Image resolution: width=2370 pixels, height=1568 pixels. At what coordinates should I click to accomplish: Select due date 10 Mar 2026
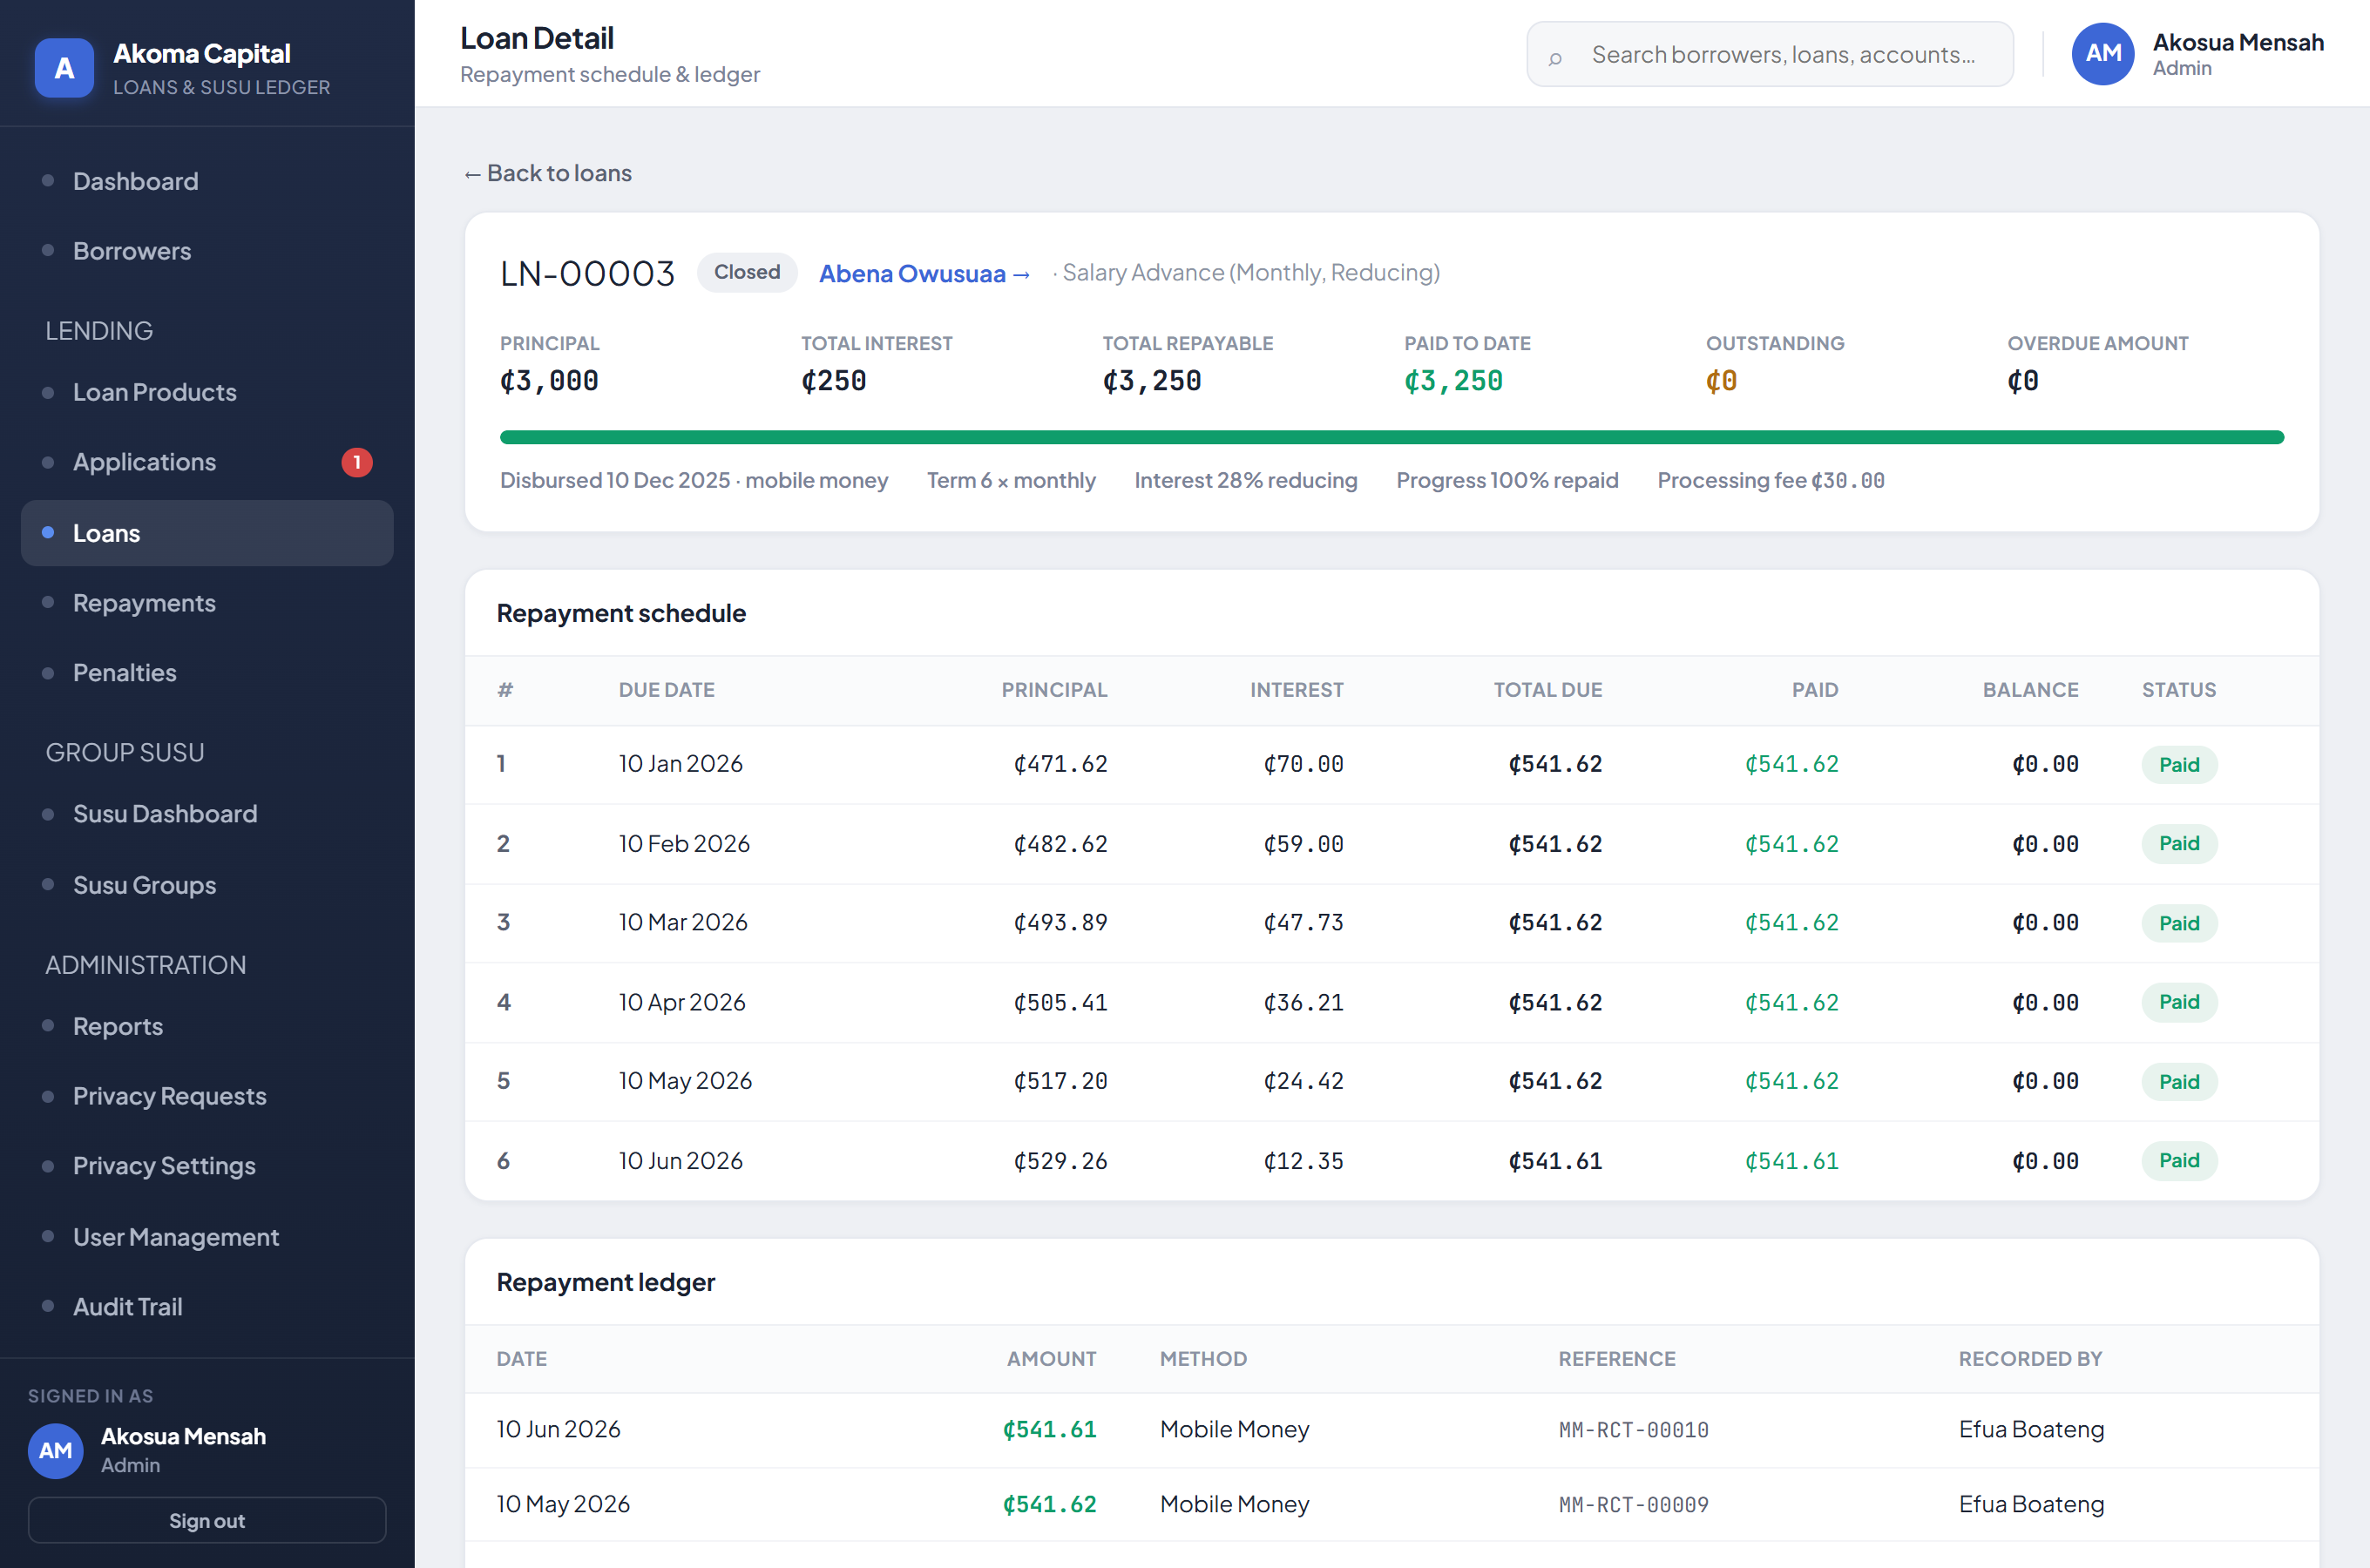(x=683, y=922)
